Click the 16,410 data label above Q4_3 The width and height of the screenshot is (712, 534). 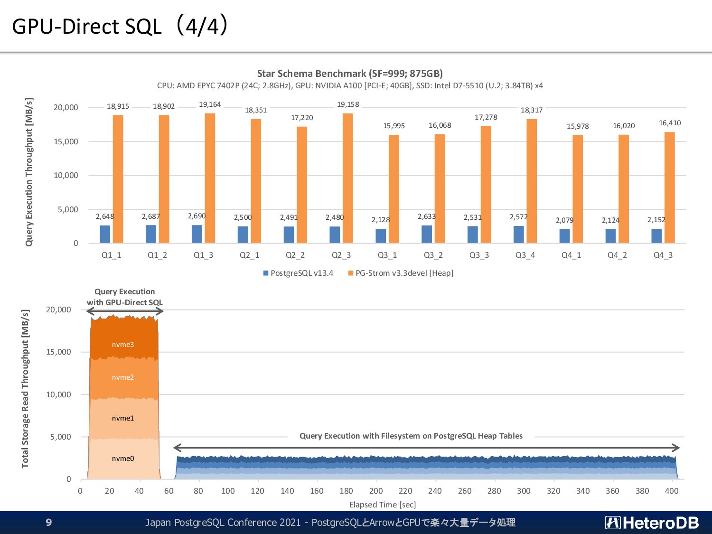[670, 123]
